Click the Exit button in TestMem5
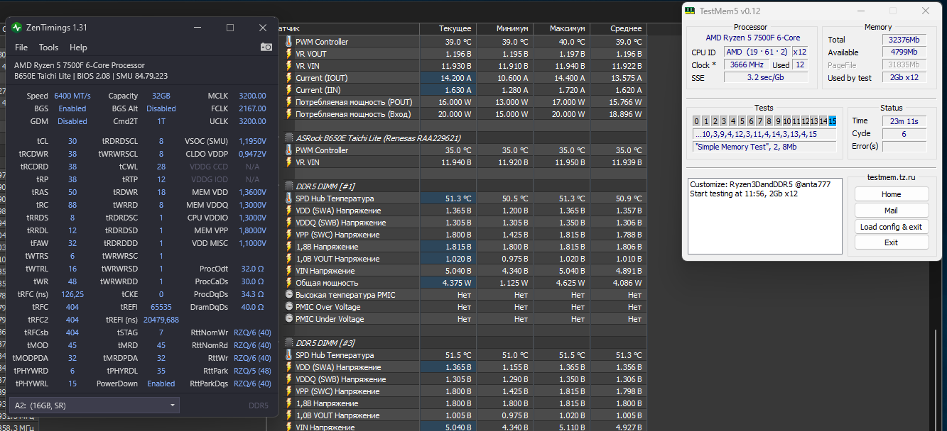947x431 pixels. [x=892, y=242]
